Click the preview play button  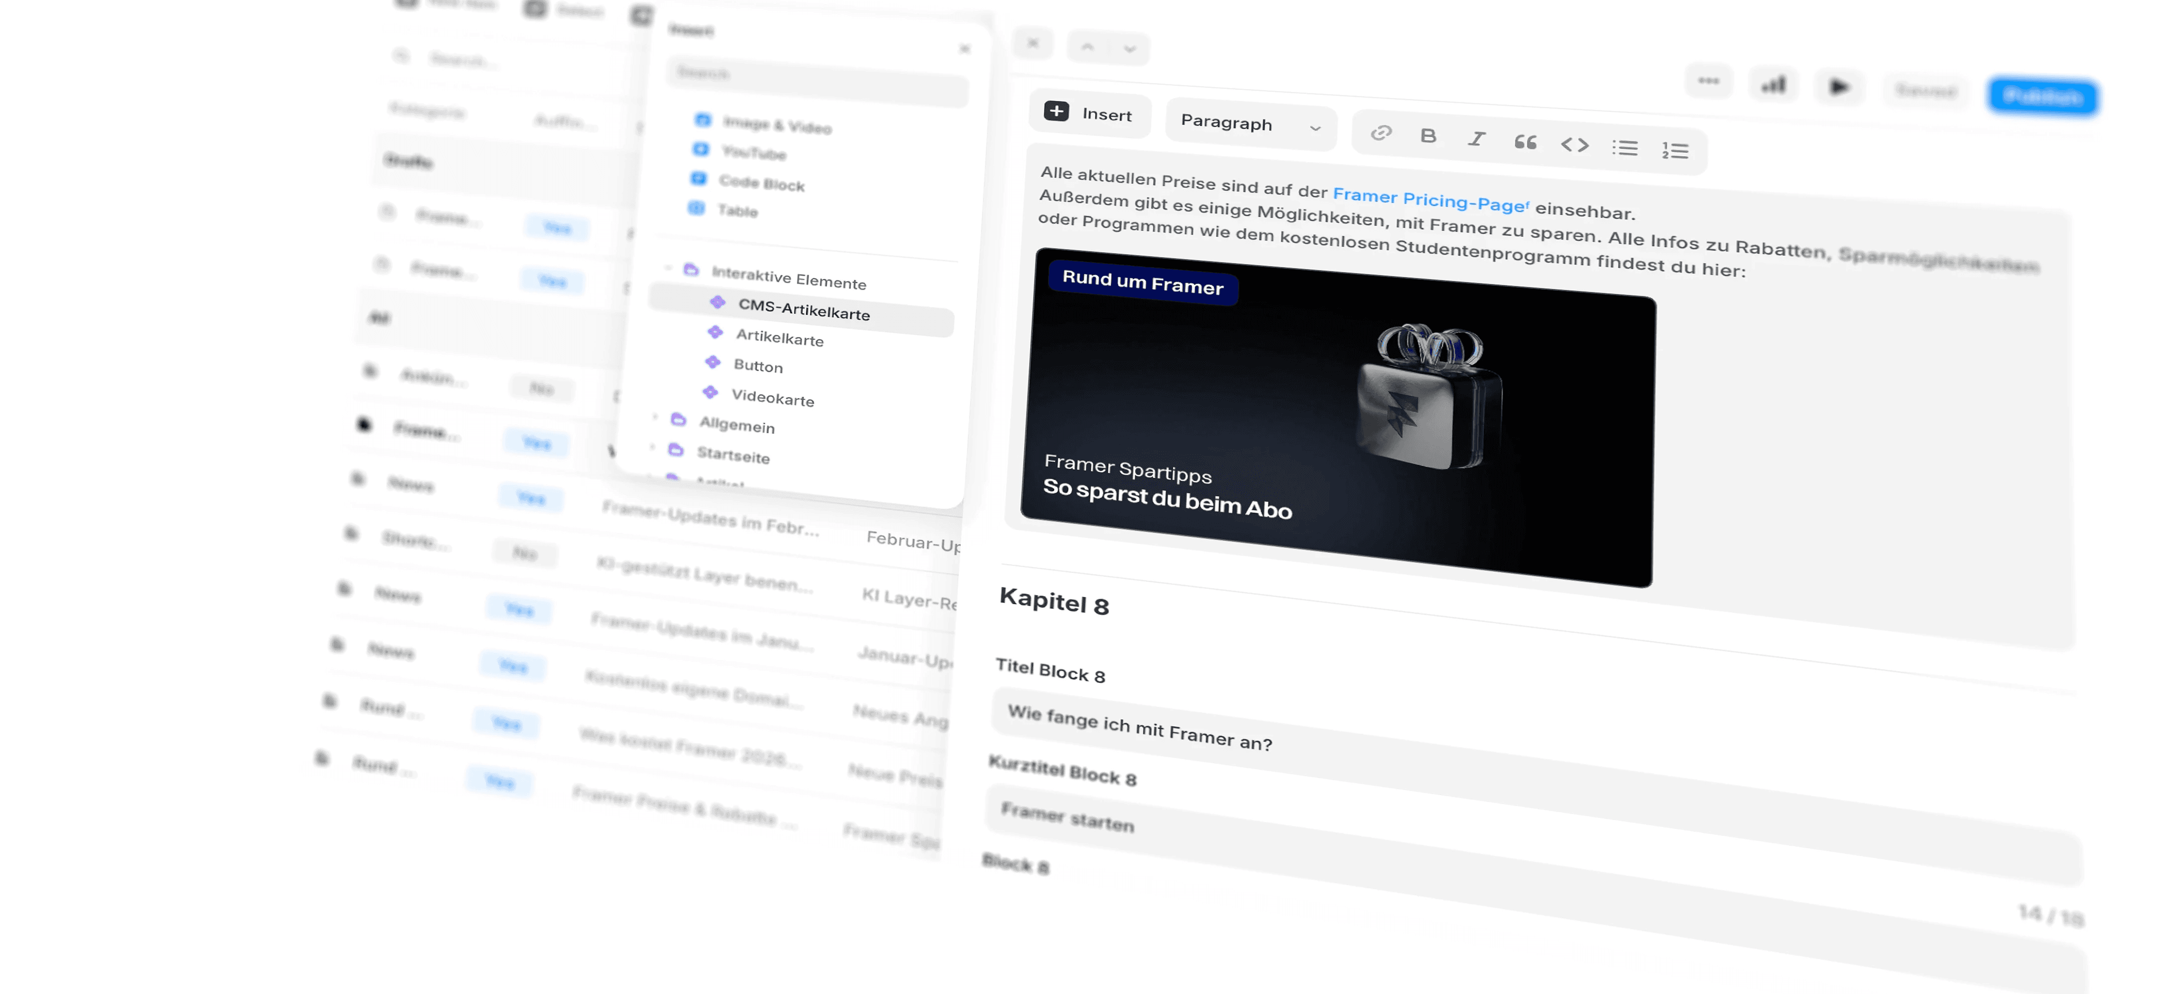click(1838, 86)
